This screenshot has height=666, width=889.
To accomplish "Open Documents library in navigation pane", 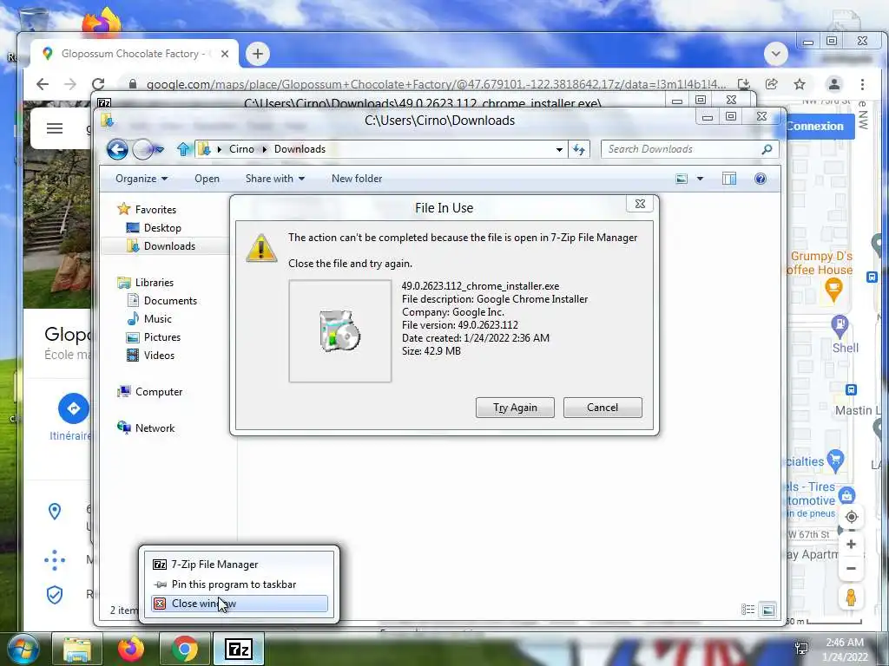I will (x=170, y=301).
